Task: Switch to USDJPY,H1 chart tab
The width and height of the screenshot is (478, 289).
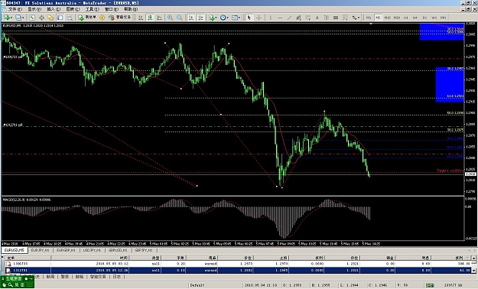Action: click(92, 250)
